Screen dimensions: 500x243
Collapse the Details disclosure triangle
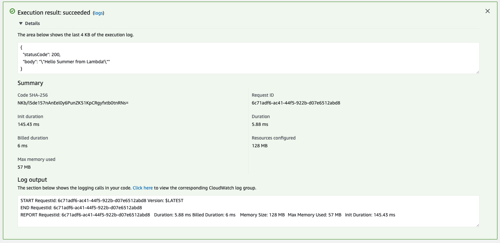pyautogui.click(x=21, y=23)
